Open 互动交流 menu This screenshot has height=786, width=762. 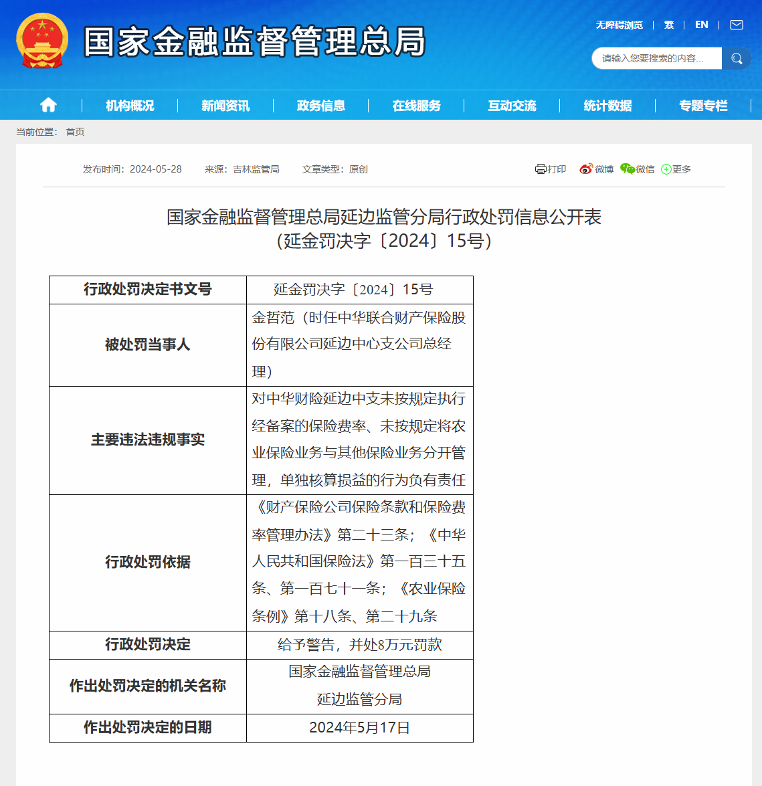click(512, 106)
